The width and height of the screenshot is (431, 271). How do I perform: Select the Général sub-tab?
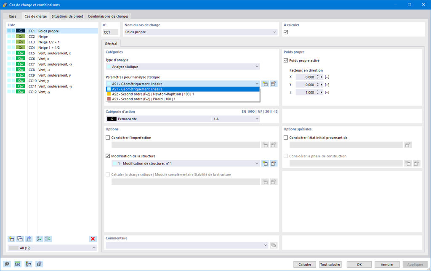[111, 43]
